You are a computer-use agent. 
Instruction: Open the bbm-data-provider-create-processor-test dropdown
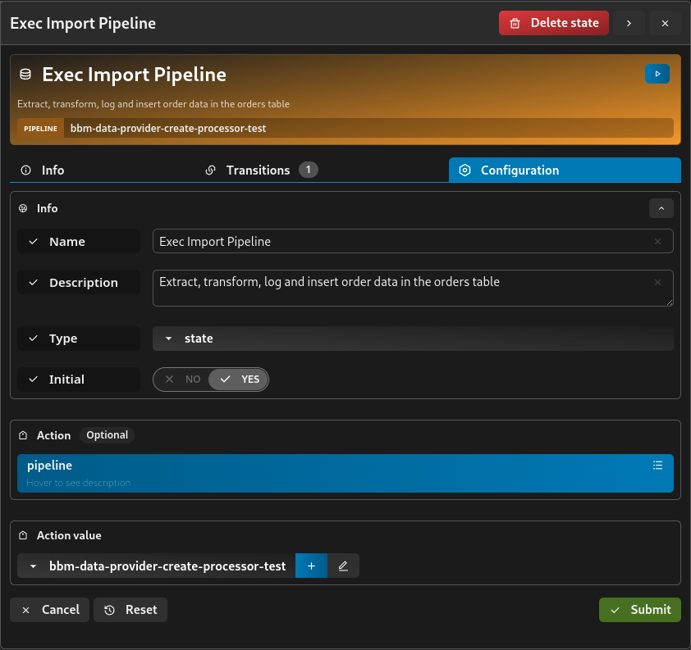click(x=157, y=566)
